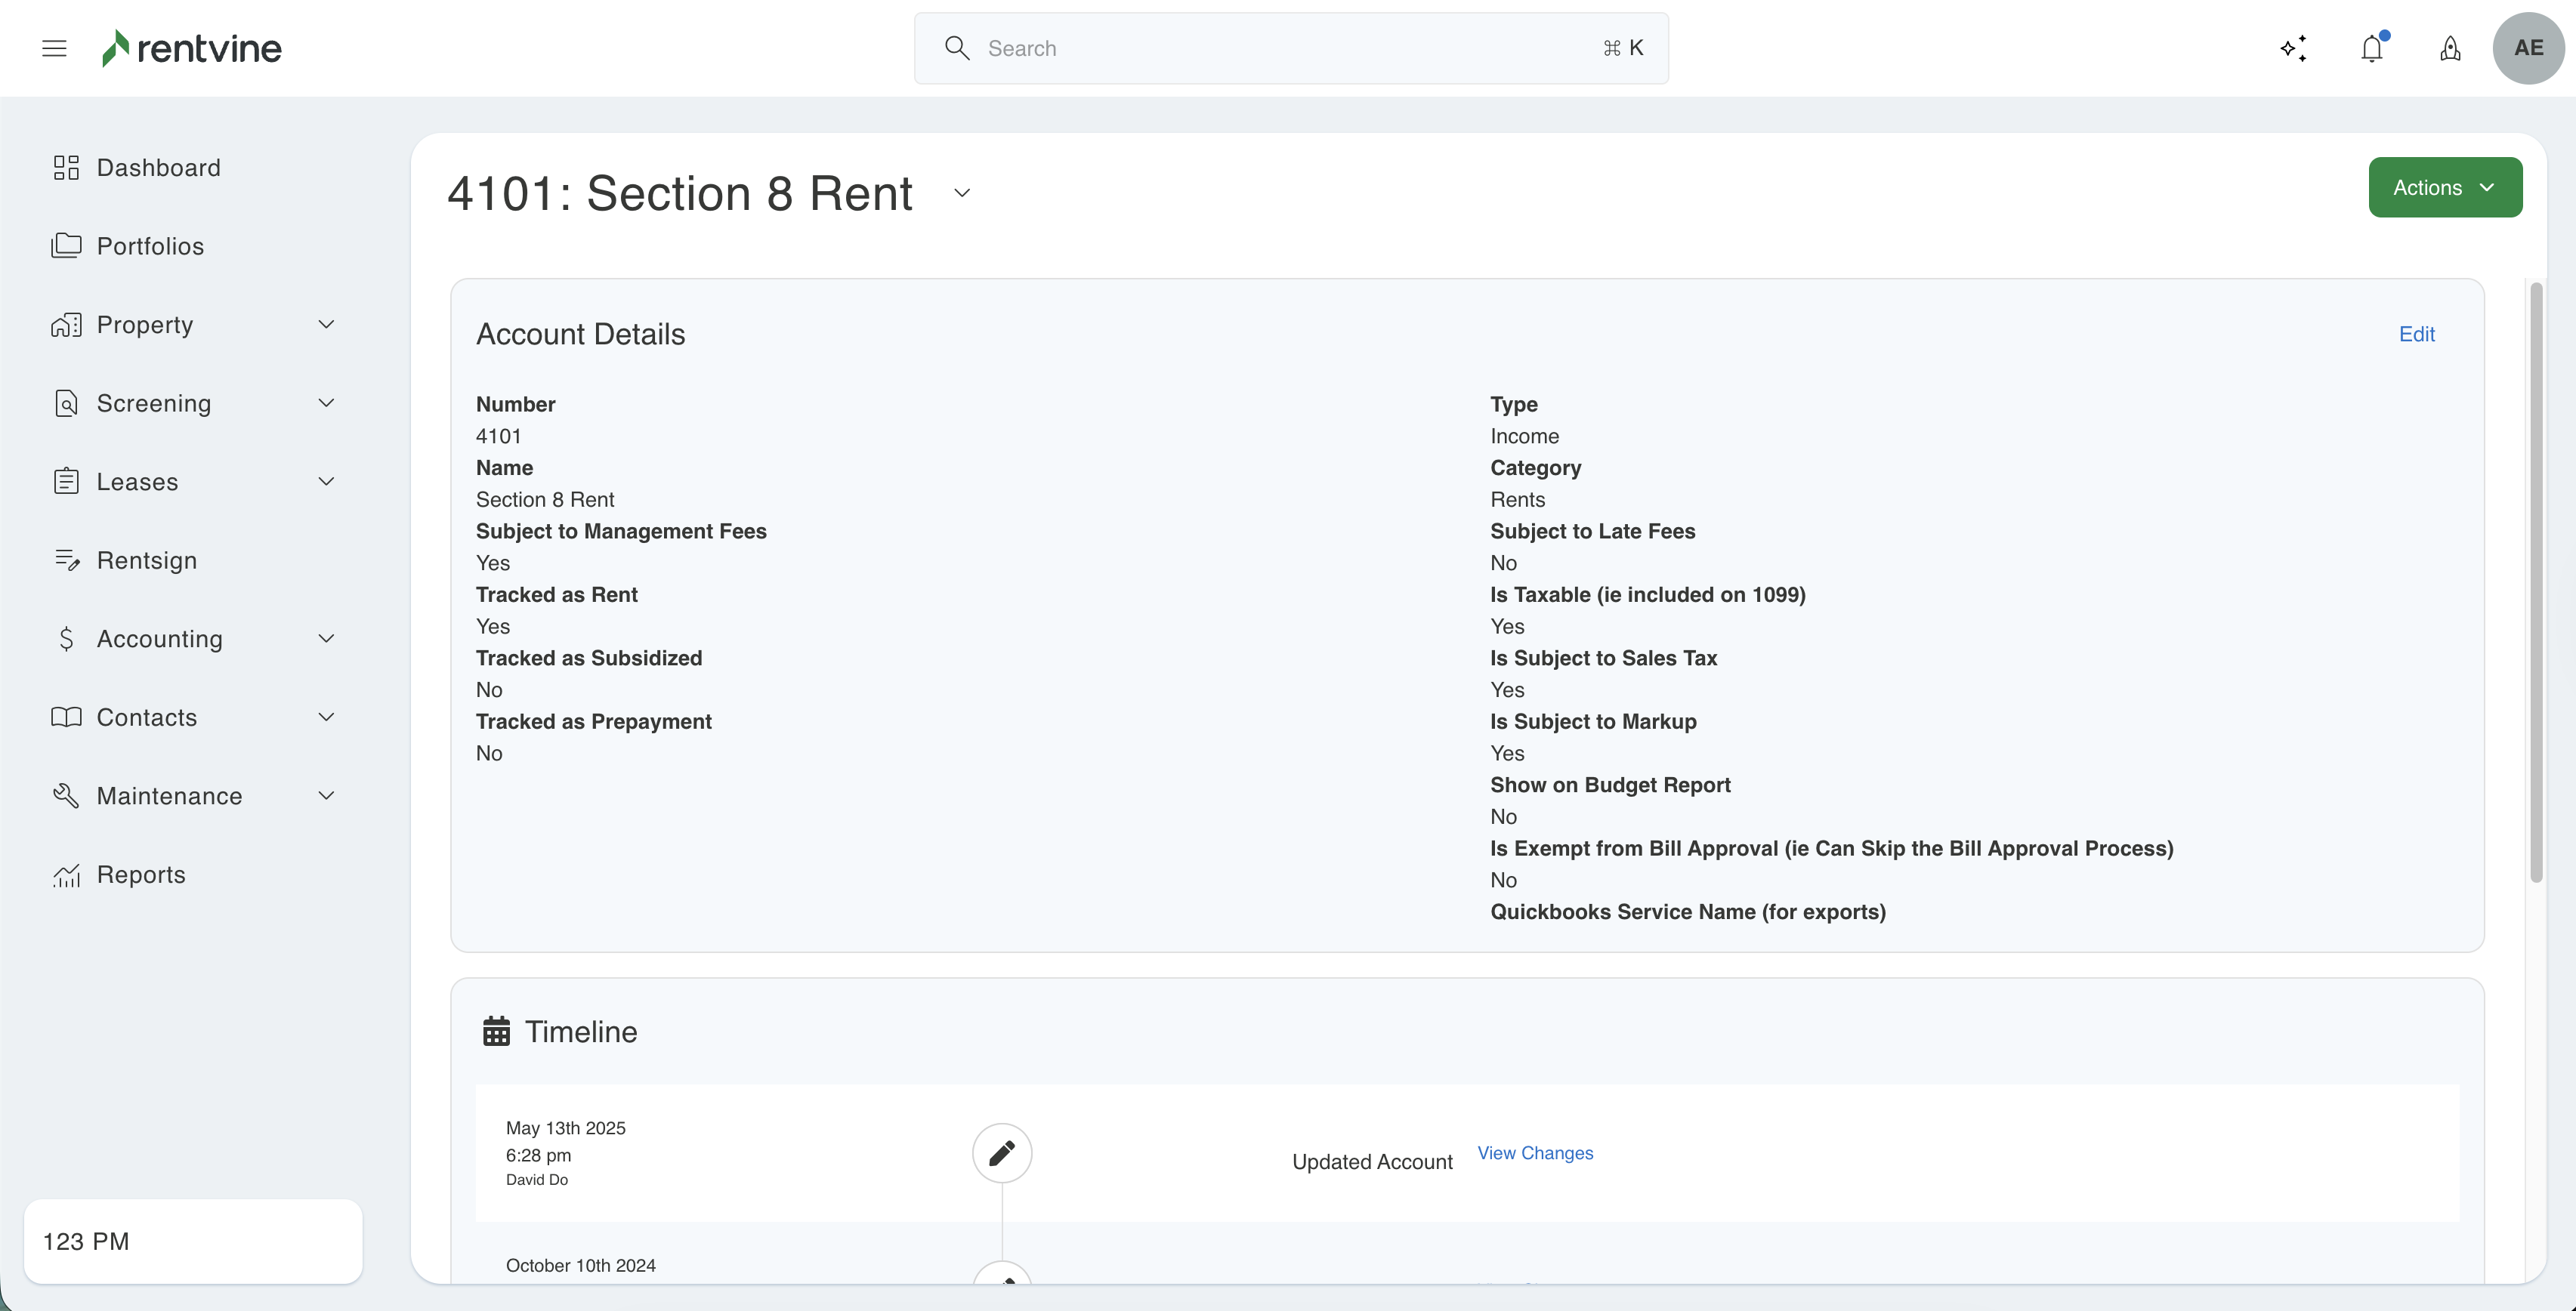Click the View Changes link
The height and width of the screenshot is (1311, 2576).
pyautogui.click(x=1535, y=1153)
